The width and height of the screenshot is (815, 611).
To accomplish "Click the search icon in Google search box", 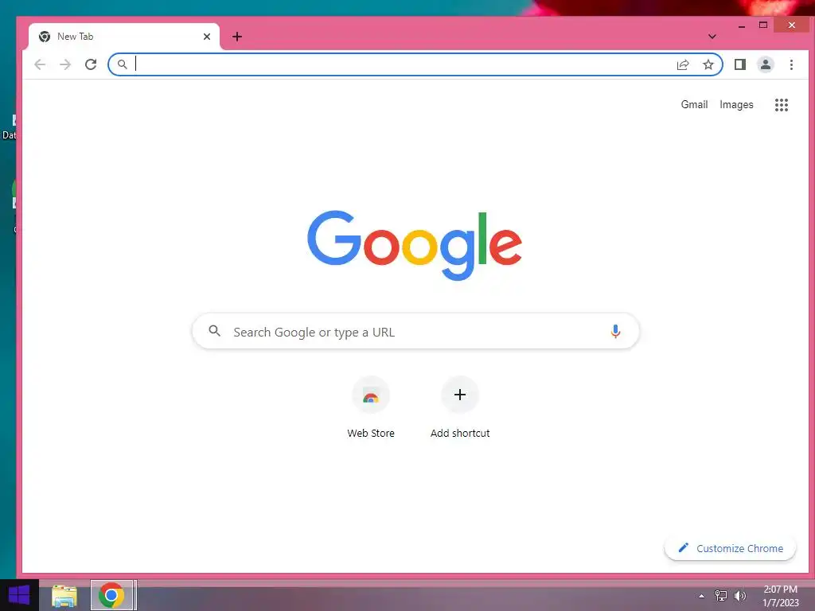I will point(215,330).
